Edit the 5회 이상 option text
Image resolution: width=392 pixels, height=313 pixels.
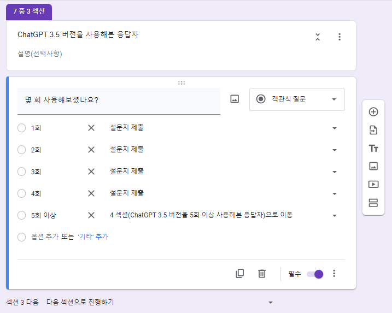coord(44,215)
